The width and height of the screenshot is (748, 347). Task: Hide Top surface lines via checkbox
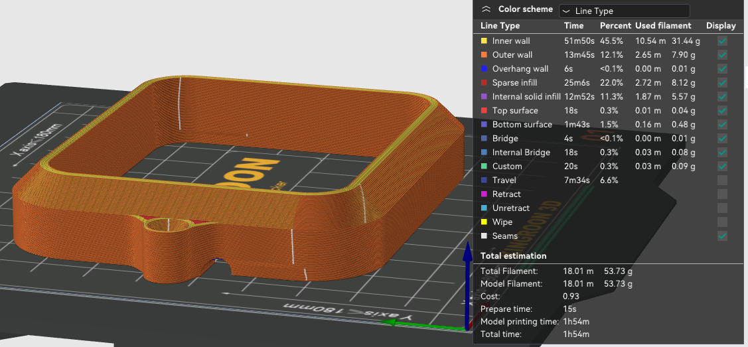click(722, 111)
